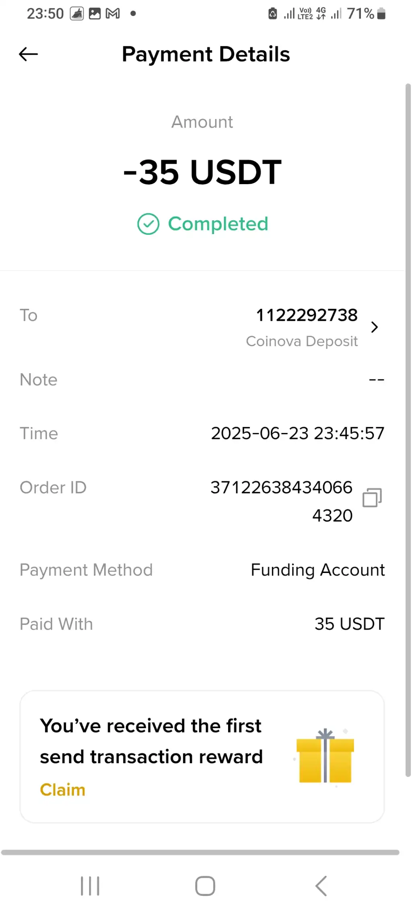Image resolution: width=412 pixels, height=918 pixels.
Task: Open Android recent apps button
Action: click(90, 886)
